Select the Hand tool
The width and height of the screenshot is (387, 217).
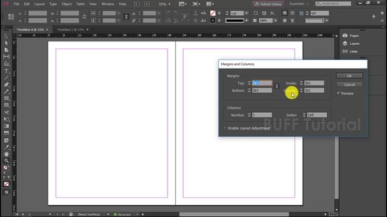[6, 154]
